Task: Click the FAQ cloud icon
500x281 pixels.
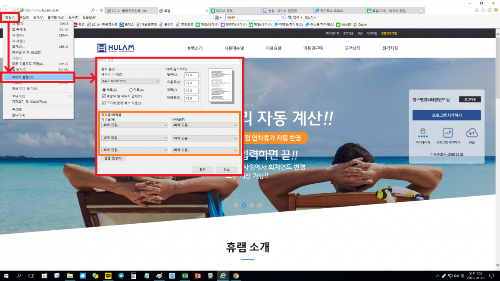Action: pos(472,133)
